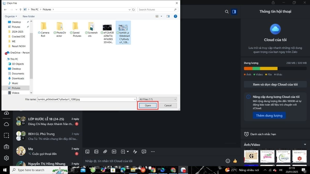
Task: Open the recent locations dropdown arrow
Action: (16, 10)
